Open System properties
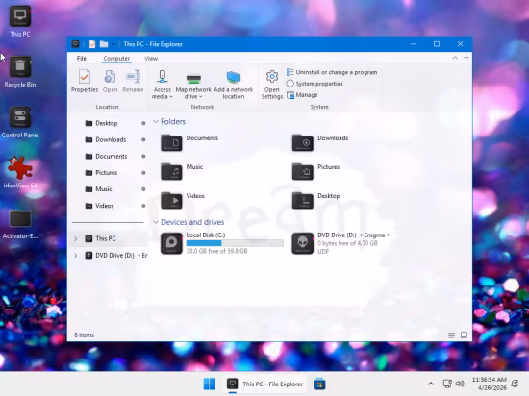Viewport: 529px width, 396px height. pyautogui.click(x=315, y=84)
